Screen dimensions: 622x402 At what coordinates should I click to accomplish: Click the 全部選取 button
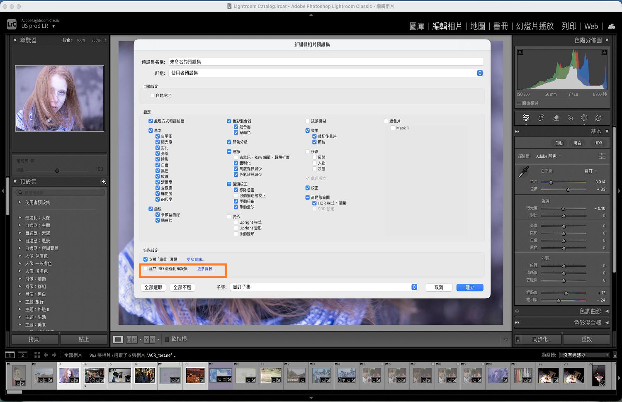coord(153,287)
